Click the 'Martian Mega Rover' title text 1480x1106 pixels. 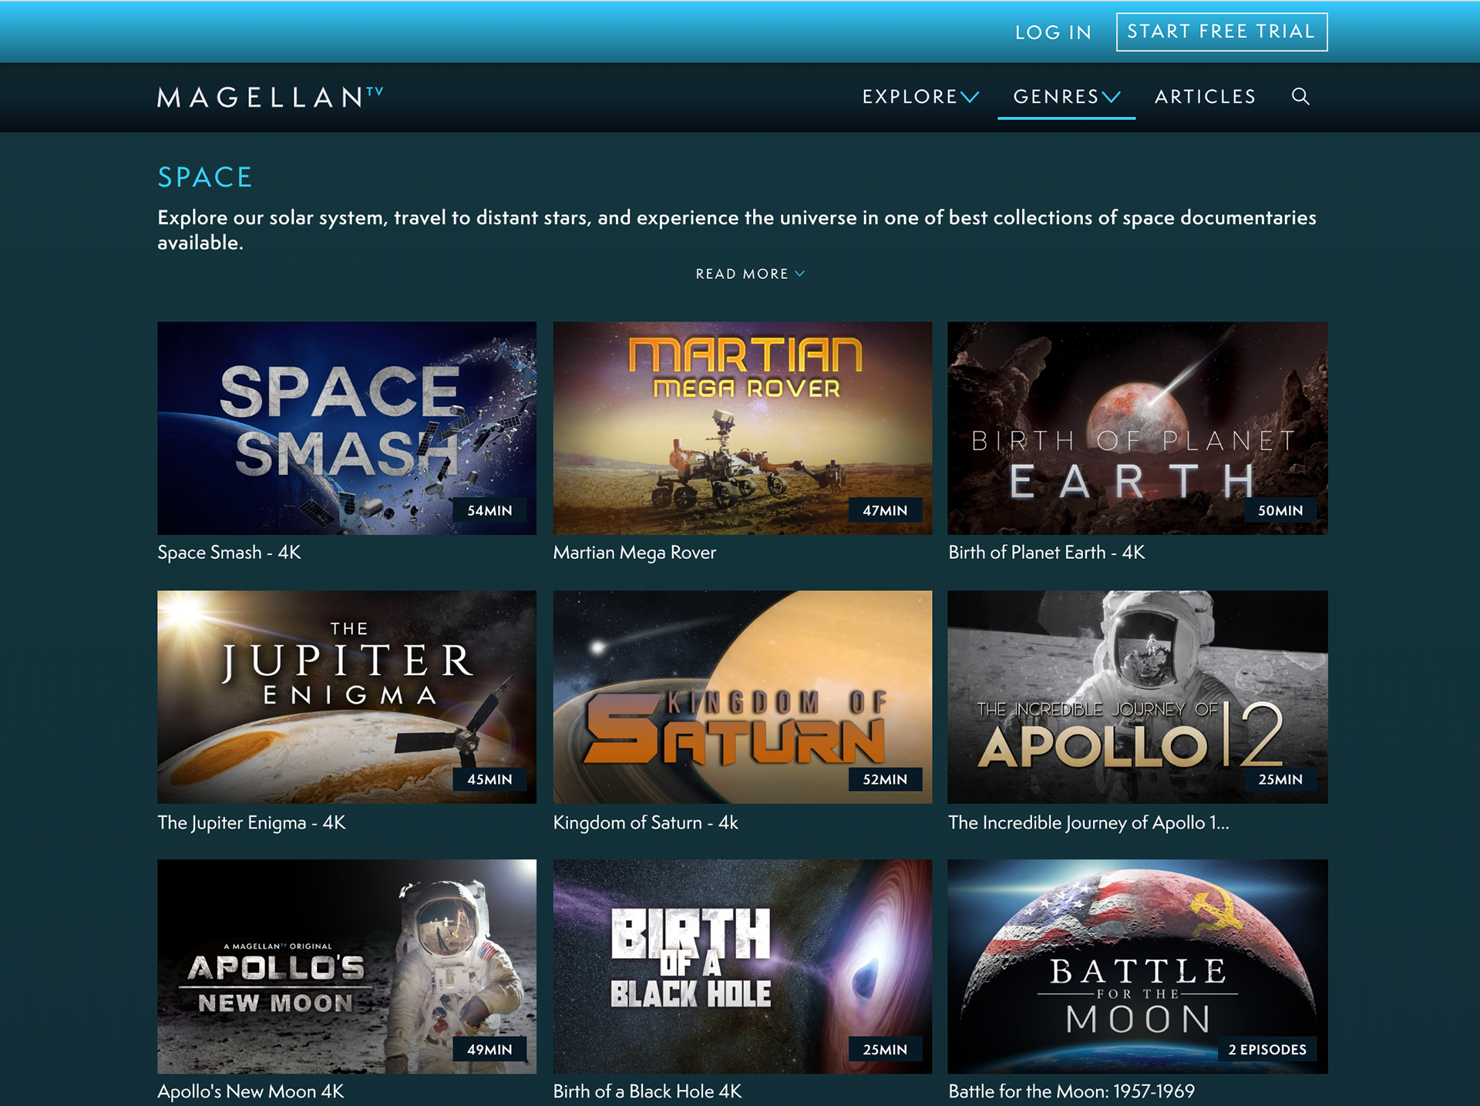pos(634,553)
